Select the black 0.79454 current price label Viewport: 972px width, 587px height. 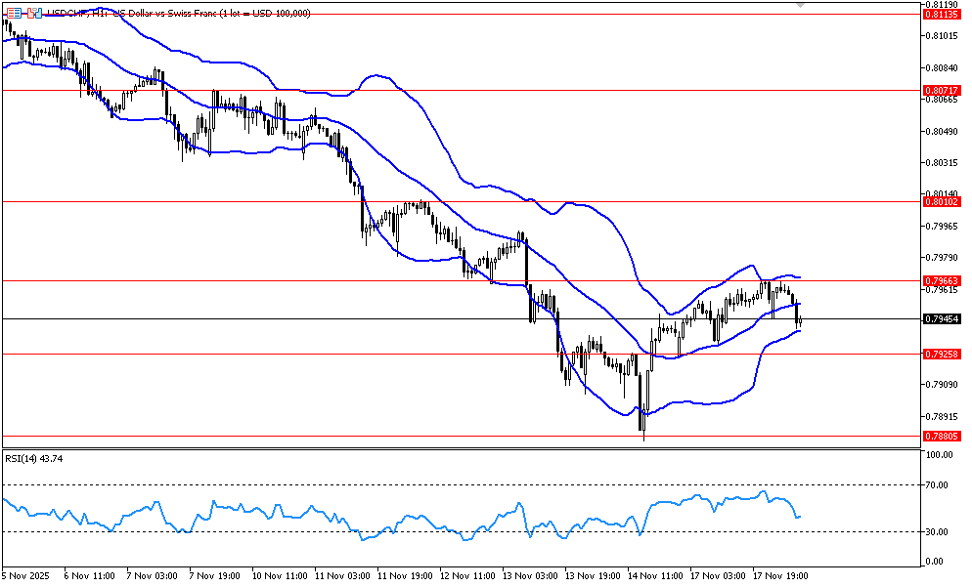coord(941,318)
